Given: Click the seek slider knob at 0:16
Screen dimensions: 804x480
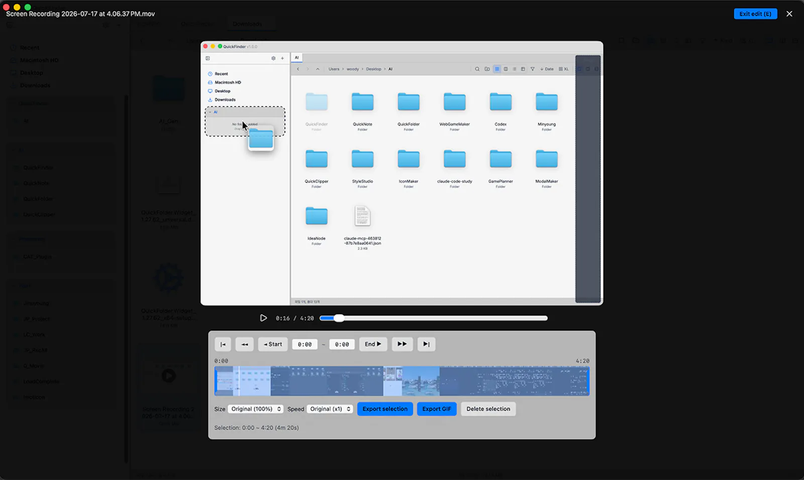Looking at the screenshot, I should (339, 318).
